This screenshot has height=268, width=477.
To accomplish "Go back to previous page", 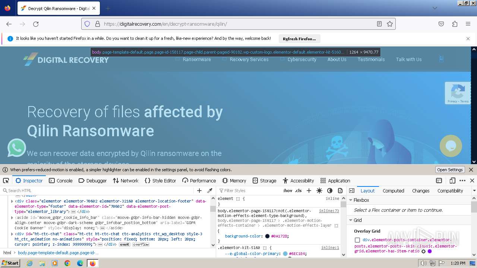I will (x=9, y=24).
